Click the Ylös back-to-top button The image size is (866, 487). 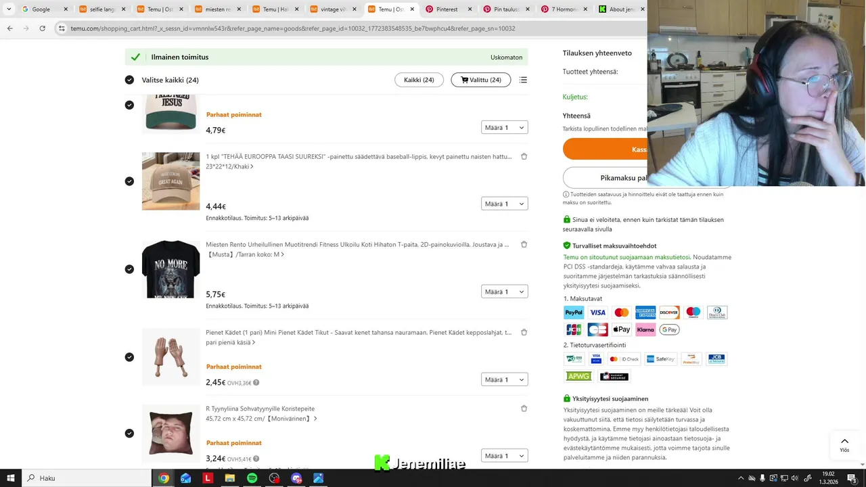844,445
